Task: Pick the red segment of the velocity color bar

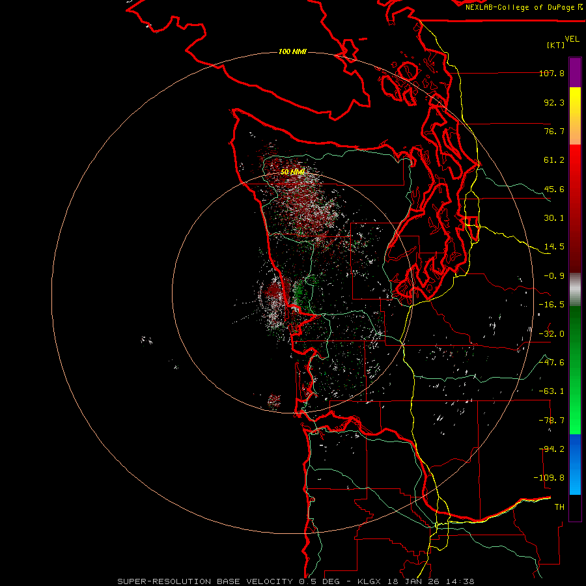Action: pyautogui.click(x=575, y=208)
